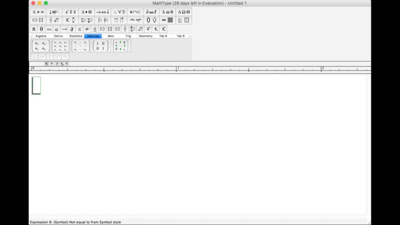Click the empty equation slot in editor
This screenshot has width=400, height=225.
36,86
